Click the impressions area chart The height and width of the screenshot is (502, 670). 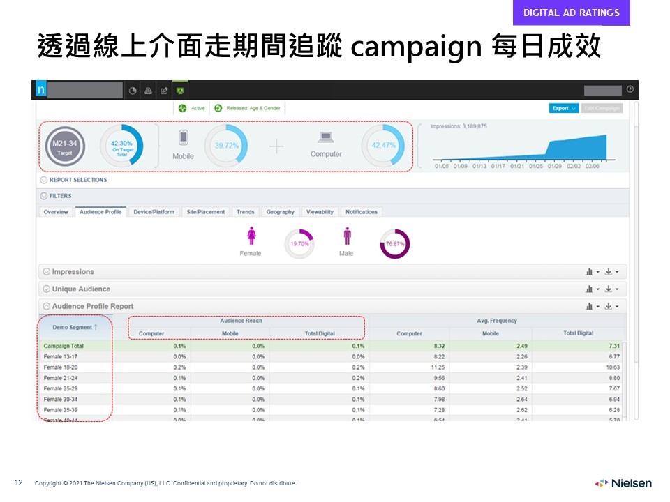(524, 148)
